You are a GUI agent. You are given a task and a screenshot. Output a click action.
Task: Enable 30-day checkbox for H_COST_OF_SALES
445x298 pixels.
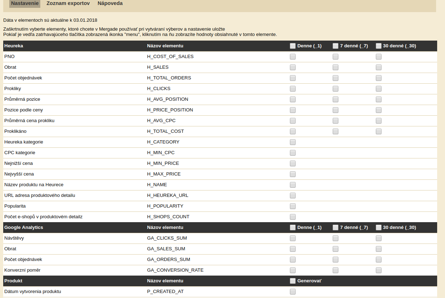pos(379,57)
